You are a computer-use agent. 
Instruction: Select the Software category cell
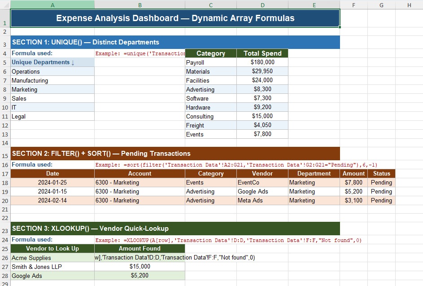coord(211,98)
